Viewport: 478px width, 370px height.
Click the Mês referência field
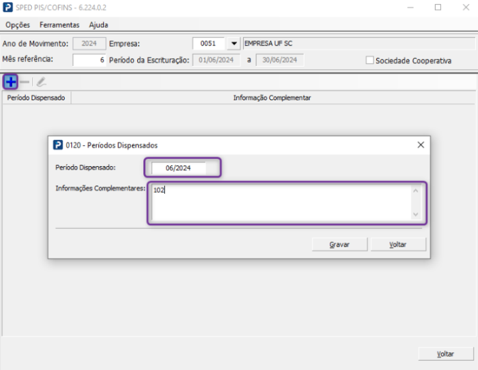point(89,60)
